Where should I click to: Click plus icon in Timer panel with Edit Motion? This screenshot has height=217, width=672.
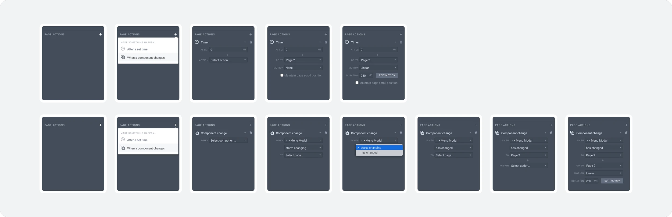point(401,34)
